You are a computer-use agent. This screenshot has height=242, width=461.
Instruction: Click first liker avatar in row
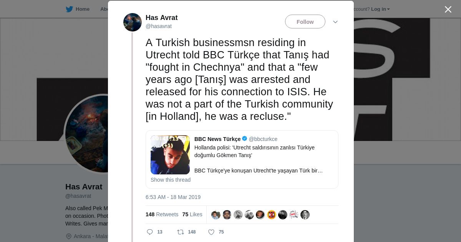(216, 215)
